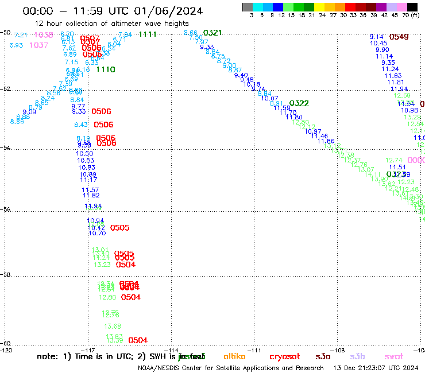Click the wave height value 11.63
The width and height of the screenshot is (425, 373).
coord(393,76)
